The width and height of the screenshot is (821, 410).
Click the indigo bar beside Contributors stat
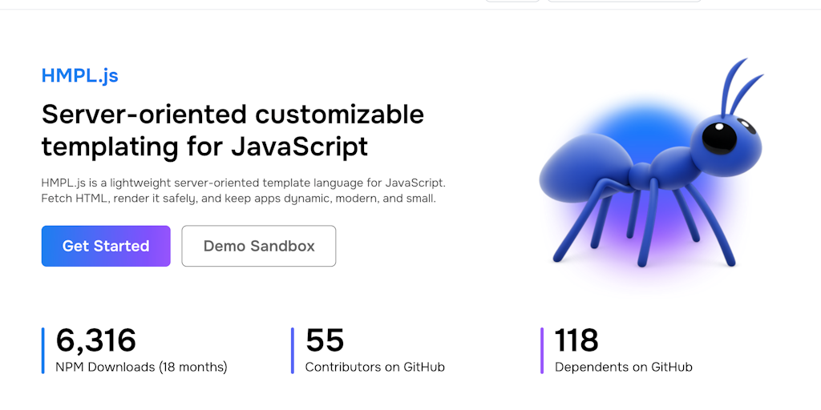pyautogui.click(x=293, y=350)
